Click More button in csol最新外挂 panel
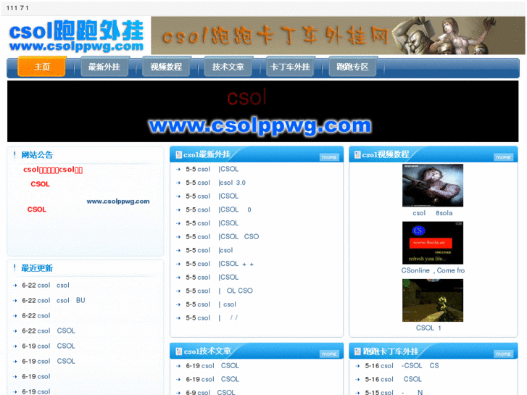This screenshot has height=395, width=527. pos(329,157)
